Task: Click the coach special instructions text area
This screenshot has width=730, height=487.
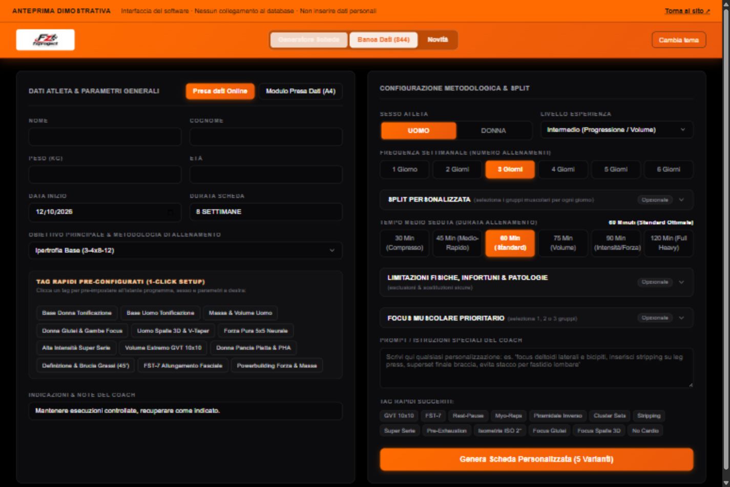Action: pyautogui.click(x=536, y=368)
